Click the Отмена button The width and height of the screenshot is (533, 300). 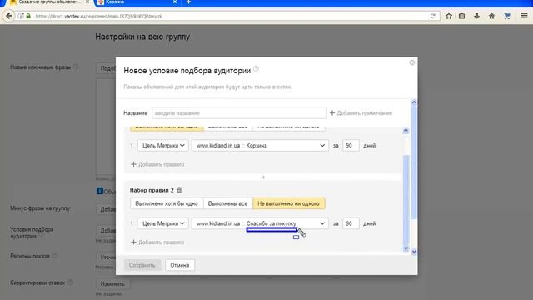(180, 265)
